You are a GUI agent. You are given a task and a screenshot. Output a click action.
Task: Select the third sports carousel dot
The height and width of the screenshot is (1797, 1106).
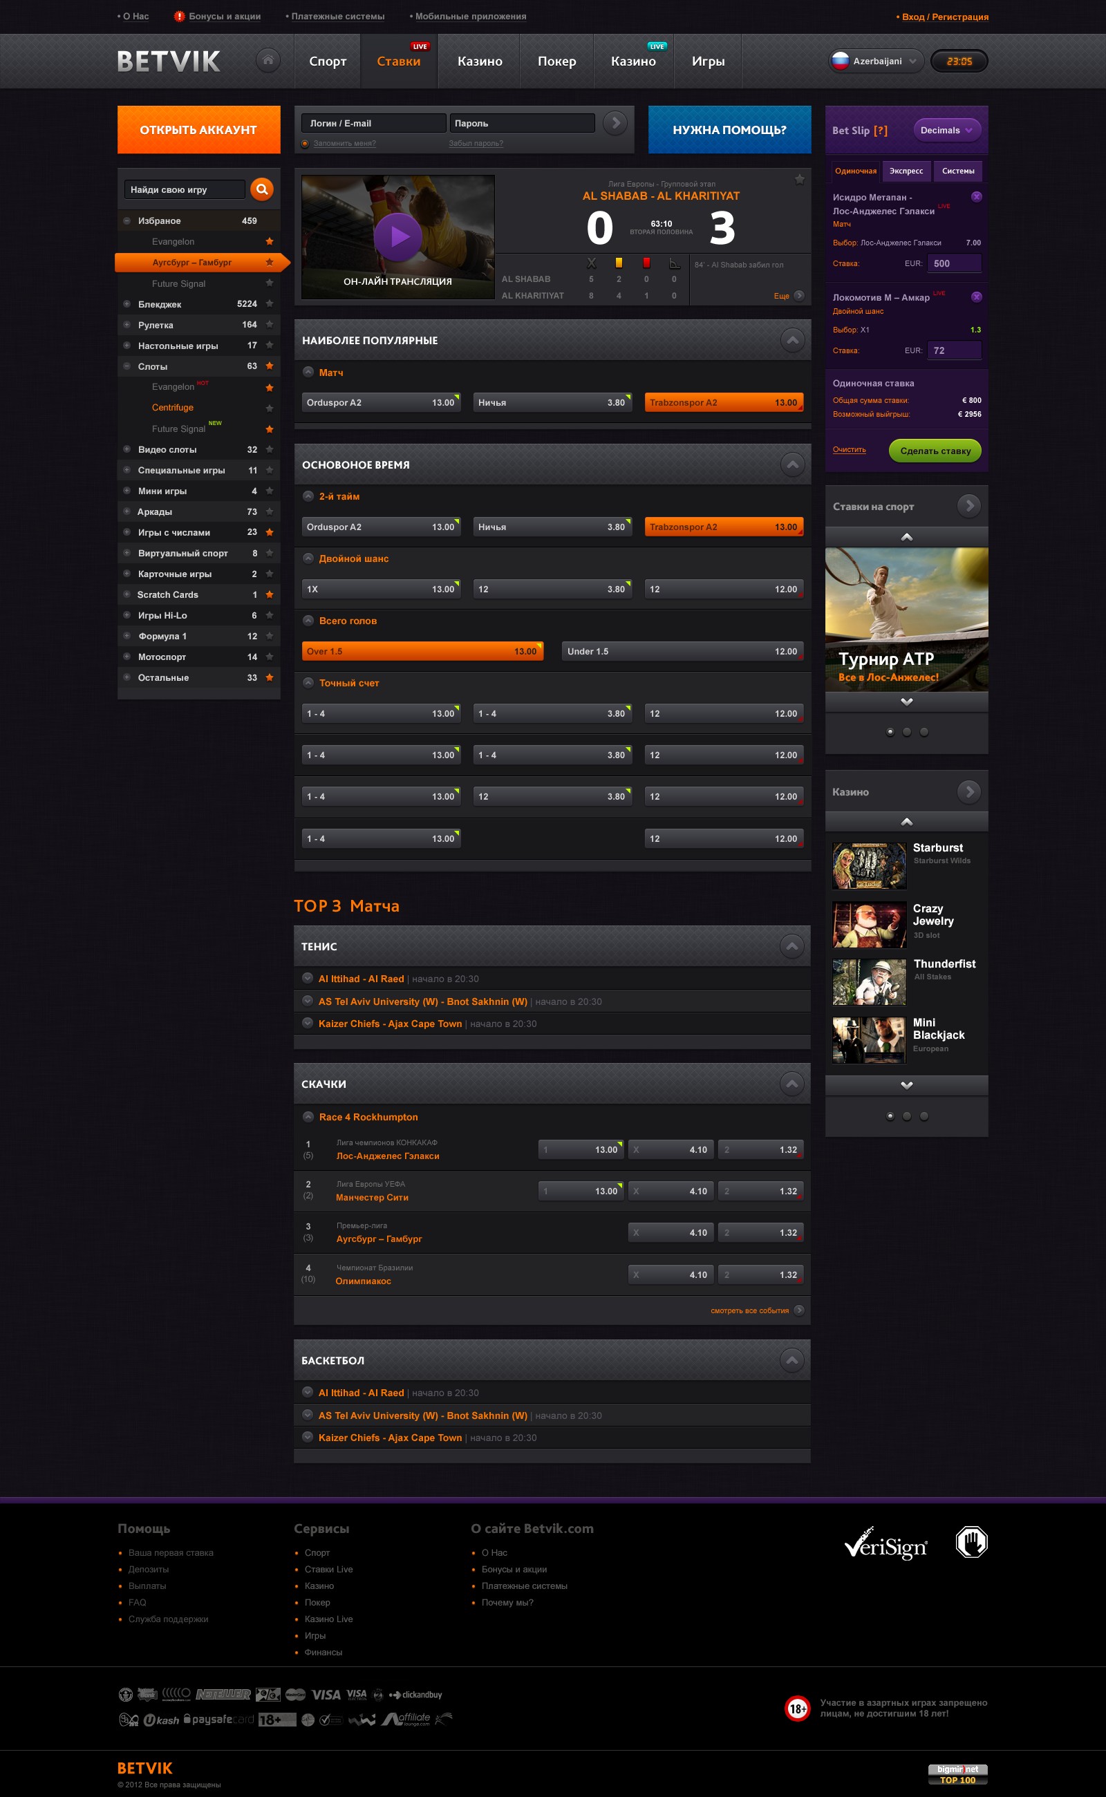click(x=924, y=732)
